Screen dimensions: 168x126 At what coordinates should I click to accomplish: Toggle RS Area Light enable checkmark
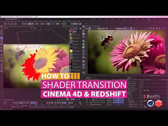[x=143, y=85]
